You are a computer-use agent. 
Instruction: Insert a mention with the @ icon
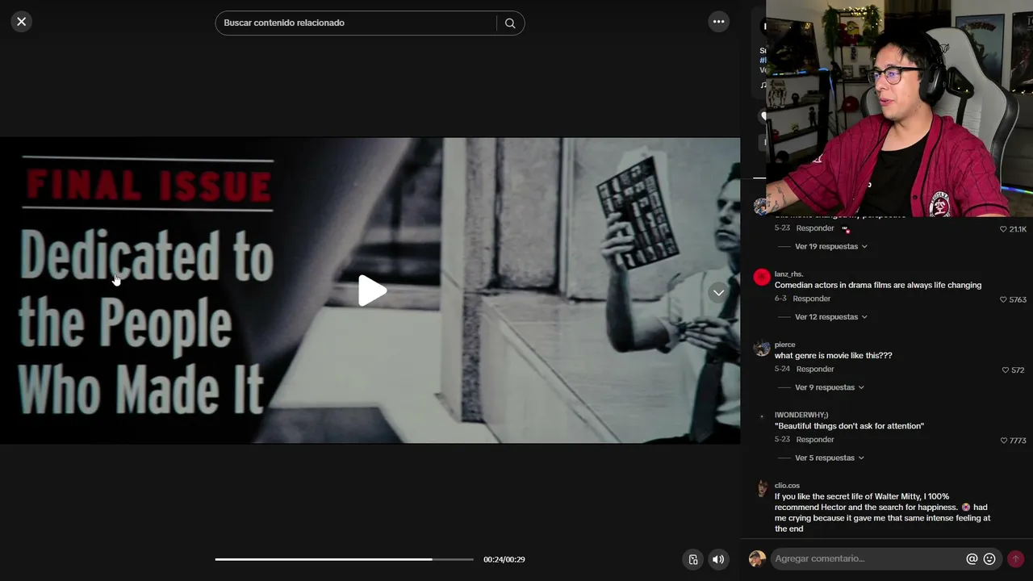click(972, 558)
